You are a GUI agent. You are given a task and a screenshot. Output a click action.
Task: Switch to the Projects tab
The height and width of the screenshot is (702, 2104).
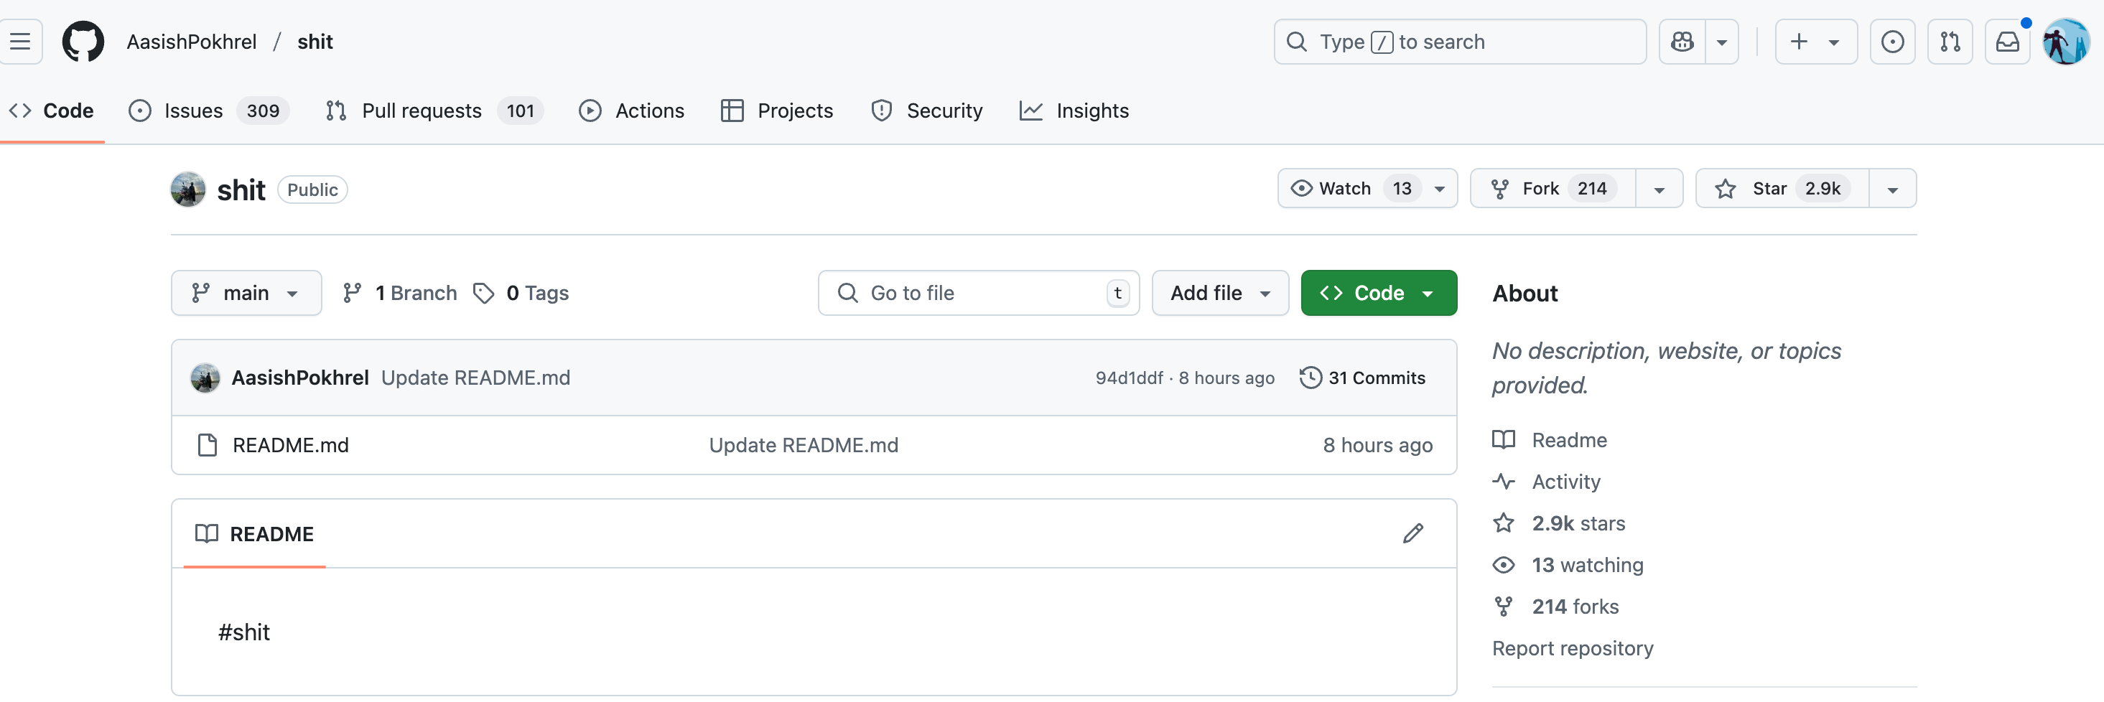pyautogui.click(x=777, y=111)
